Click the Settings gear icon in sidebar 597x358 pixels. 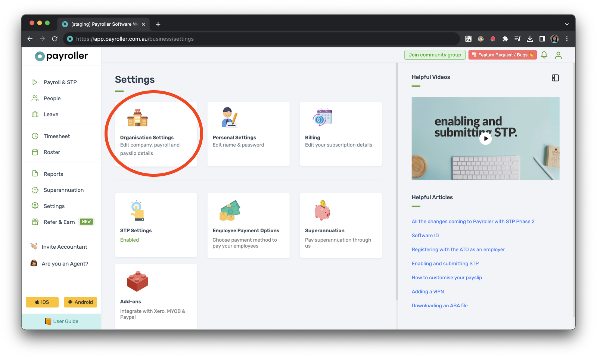click(x=35, y=205)
